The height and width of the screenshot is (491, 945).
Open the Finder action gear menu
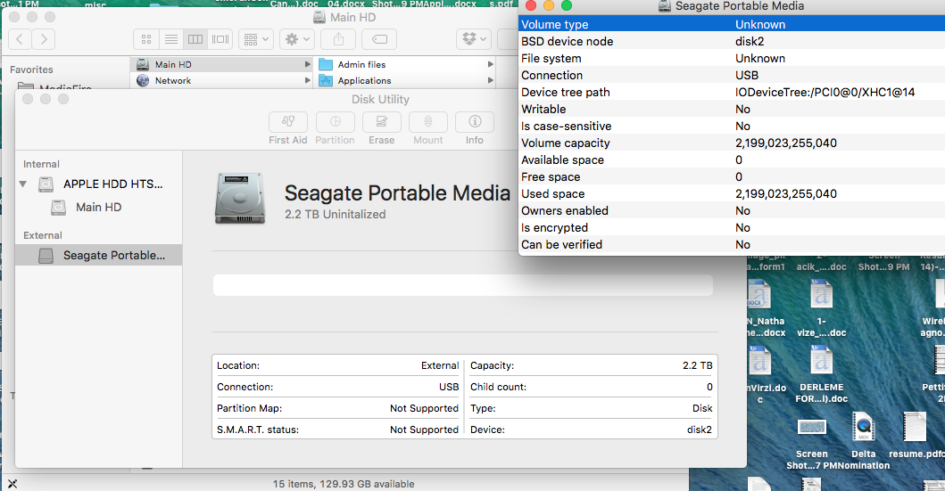click(x=297, y=39)
